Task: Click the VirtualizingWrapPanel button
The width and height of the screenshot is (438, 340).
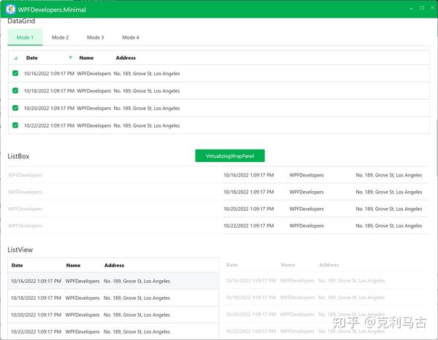Action: (x=230, y=155)
